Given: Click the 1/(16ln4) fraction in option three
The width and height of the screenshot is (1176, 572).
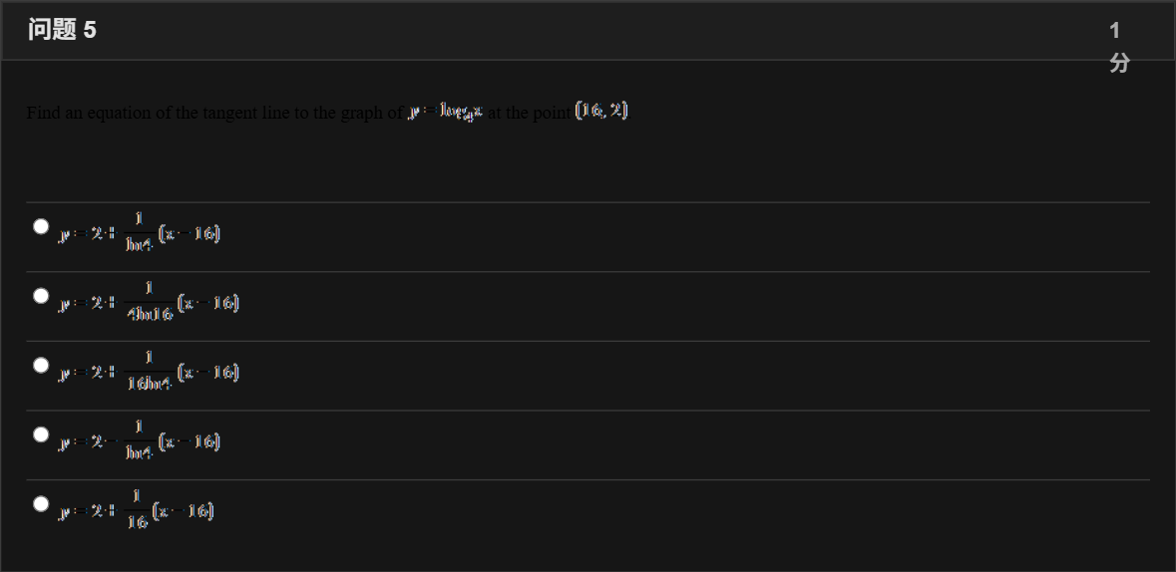Looking at the screenshot, I should coord(150,371).
